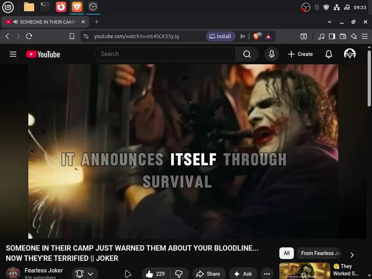Click the YouTube Search field
Viewport: 372px width, 279px height.
[x=165, y=54]
